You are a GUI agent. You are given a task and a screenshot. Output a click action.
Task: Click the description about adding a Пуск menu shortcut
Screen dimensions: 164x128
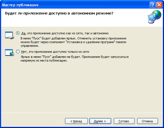click(x=73, y=42)
